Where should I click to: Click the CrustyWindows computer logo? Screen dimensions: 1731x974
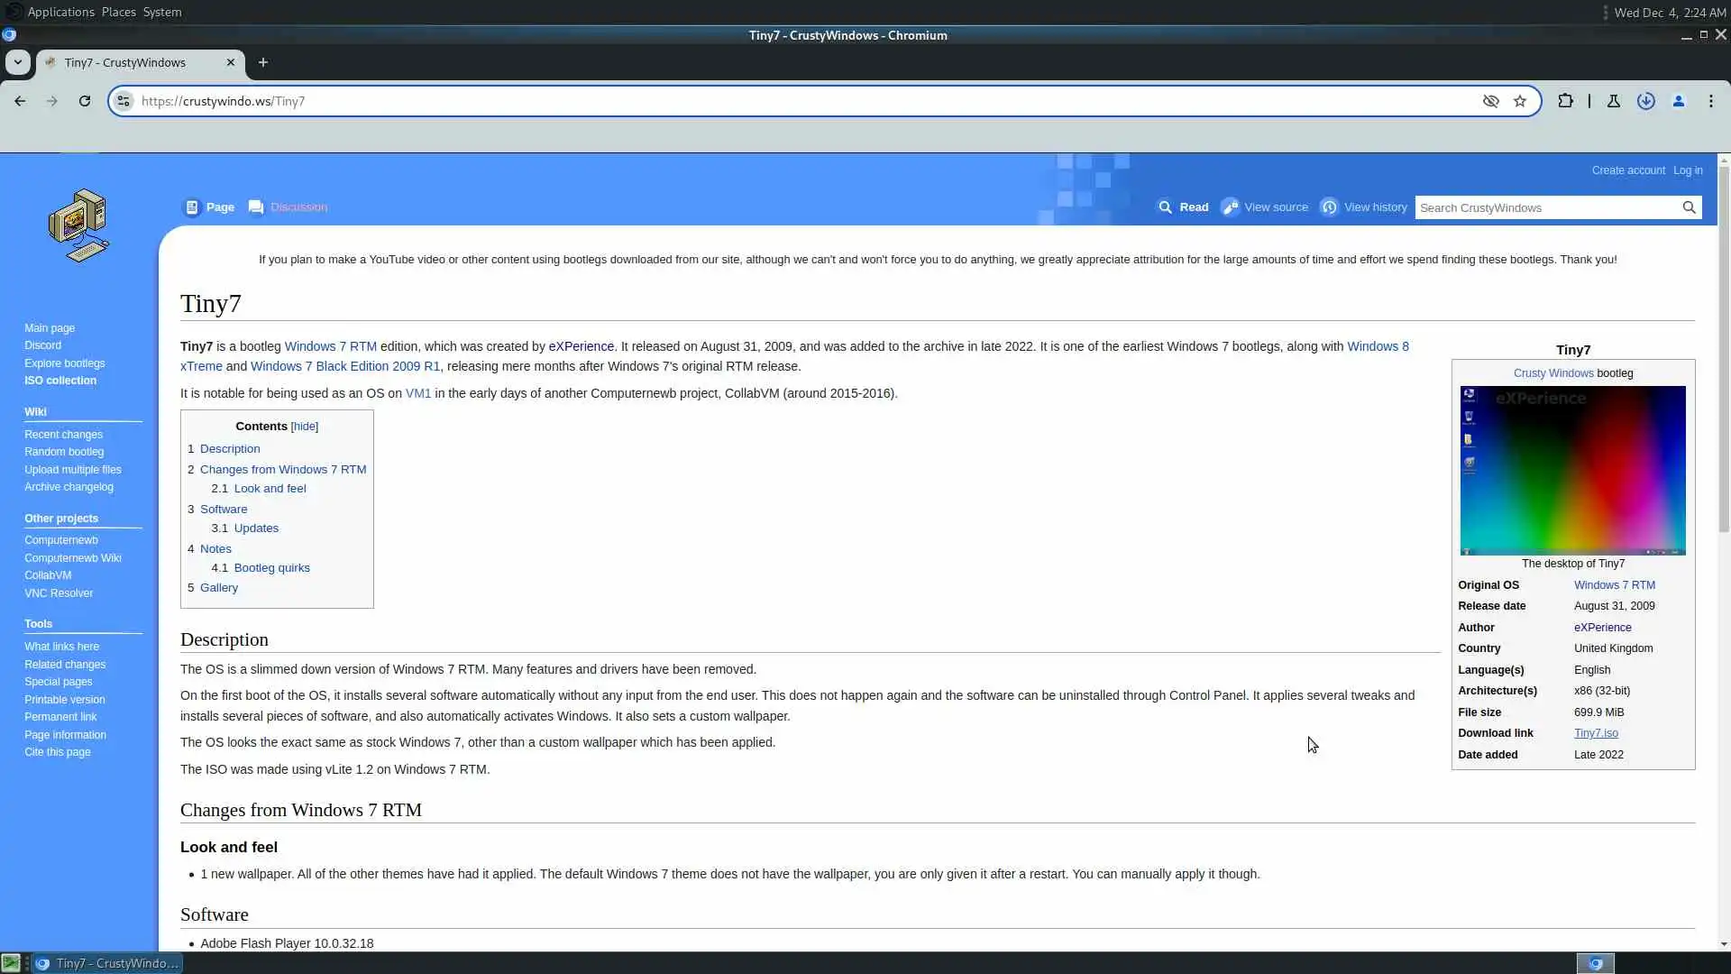pos(79,225)
